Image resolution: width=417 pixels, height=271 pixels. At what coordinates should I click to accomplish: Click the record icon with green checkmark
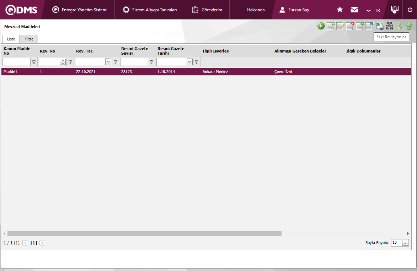359,26
